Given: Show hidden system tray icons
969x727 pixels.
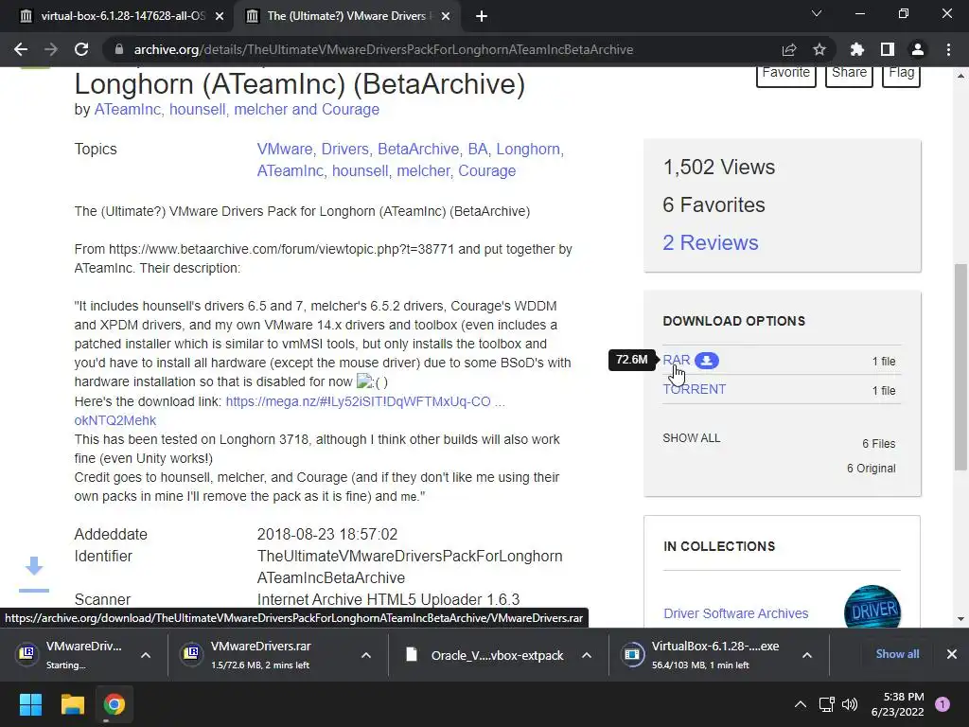Looking at the screenshot, I should coord(801,704).
